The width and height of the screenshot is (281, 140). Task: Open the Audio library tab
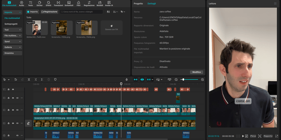(22, 4)
